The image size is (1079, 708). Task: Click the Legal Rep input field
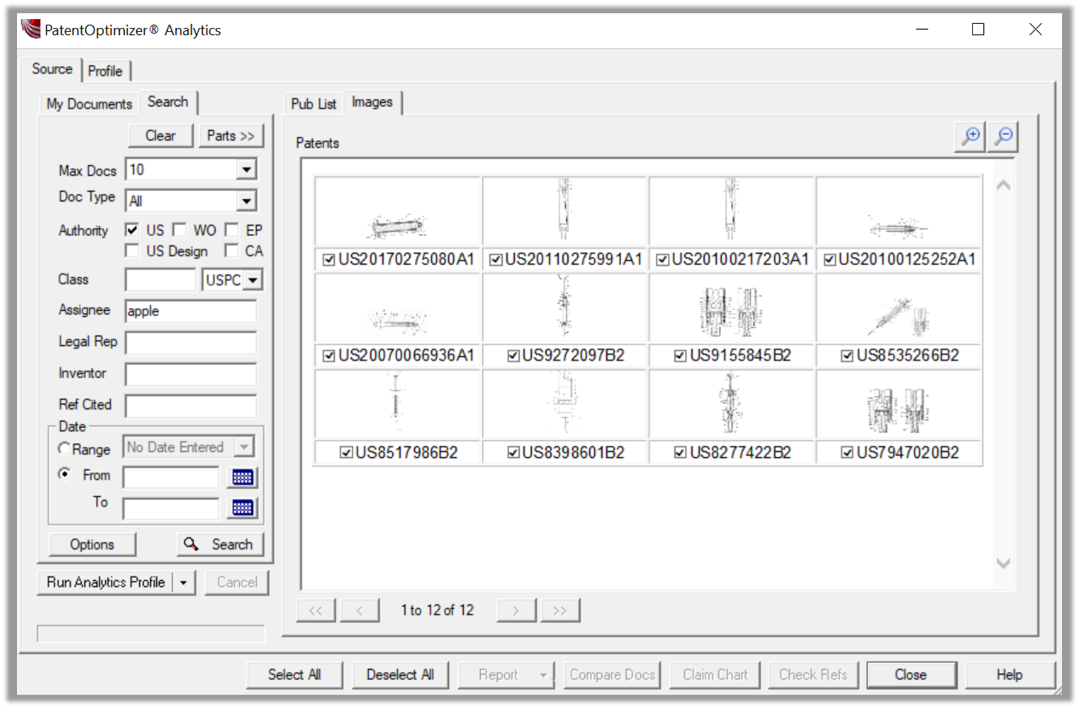click(191, 343)
